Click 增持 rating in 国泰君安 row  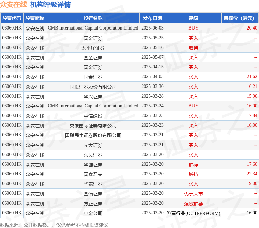tap(193, 174)
